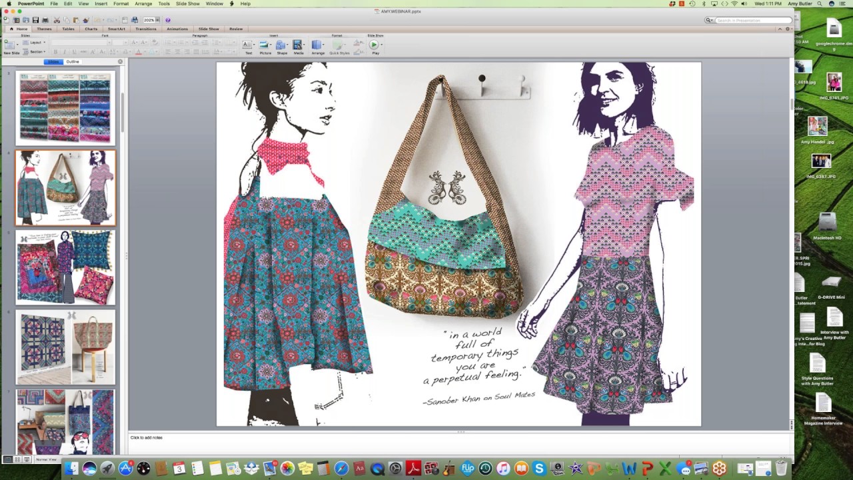Switch to the Outline view toggle

73,62
